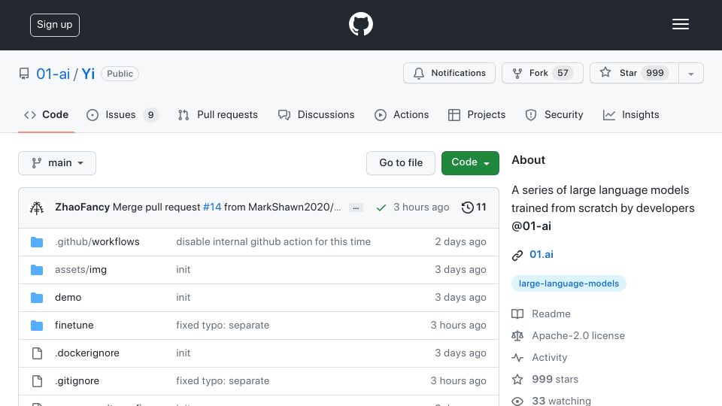Open the commit history showing 11 commits
Screen dimensions: 722x406
(x=474, y=208)
